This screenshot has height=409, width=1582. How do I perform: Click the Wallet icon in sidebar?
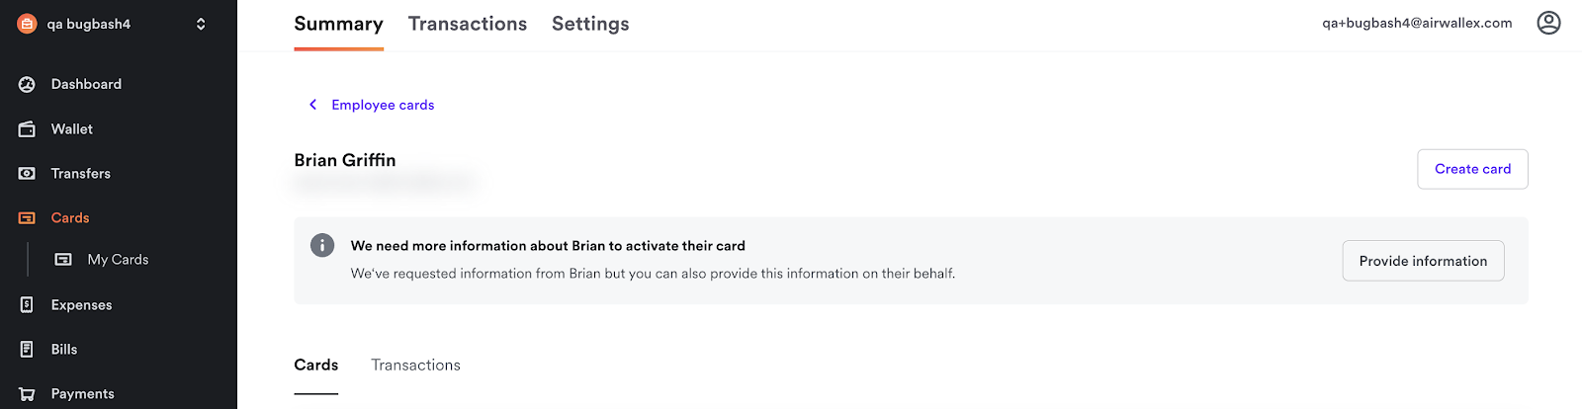coord(27,129)
